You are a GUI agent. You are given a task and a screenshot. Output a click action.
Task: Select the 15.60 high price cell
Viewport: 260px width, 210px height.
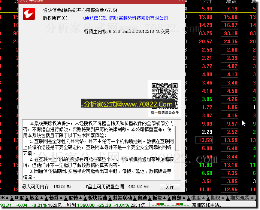click(230, 17)
